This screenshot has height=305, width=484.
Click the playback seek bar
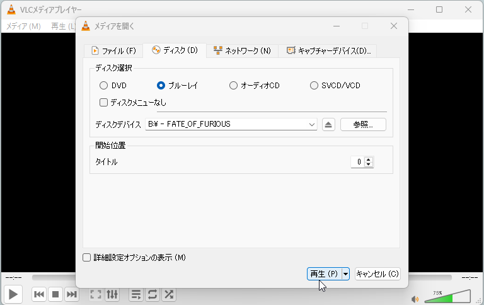[242, 277]
